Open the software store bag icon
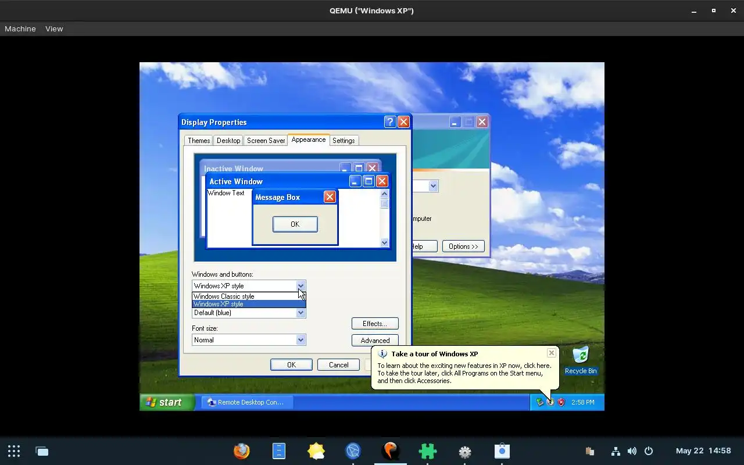The width and height of the screenshot is (744, 465). click(x=502, y=451)
